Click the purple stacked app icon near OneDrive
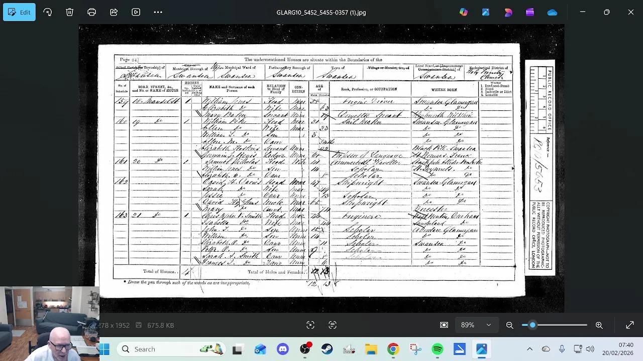Viewport: 643px width, 361px height. 530,12
